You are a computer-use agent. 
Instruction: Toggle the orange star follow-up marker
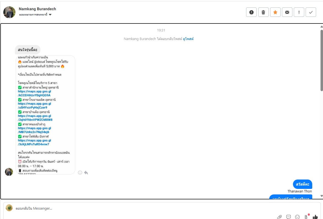(x=275, y=12)
